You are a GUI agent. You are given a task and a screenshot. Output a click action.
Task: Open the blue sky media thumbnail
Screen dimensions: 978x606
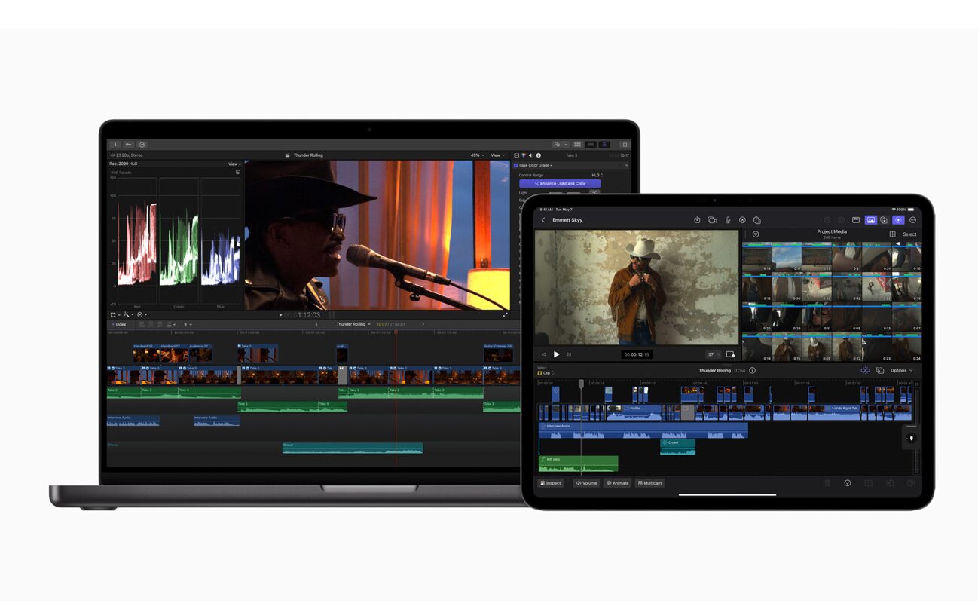coord(787,256)
